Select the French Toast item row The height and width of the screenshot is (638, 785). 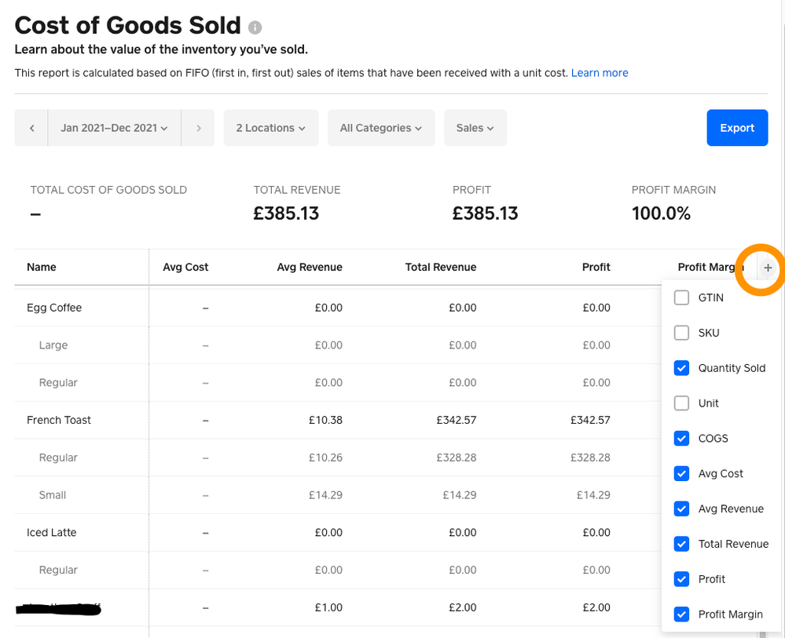(x=59, y=420)
